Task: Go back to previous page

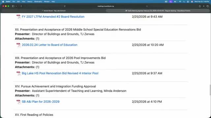Action: 21,6
